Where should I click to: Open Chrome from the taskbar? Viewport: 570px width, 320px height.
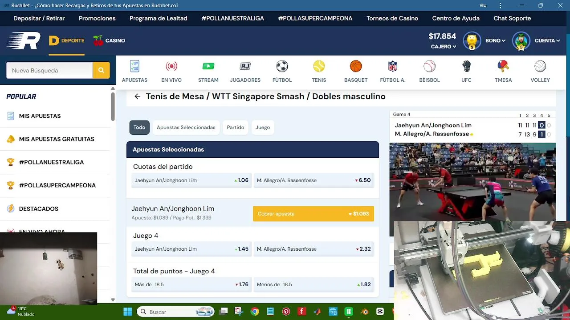(x=255, y=312)
